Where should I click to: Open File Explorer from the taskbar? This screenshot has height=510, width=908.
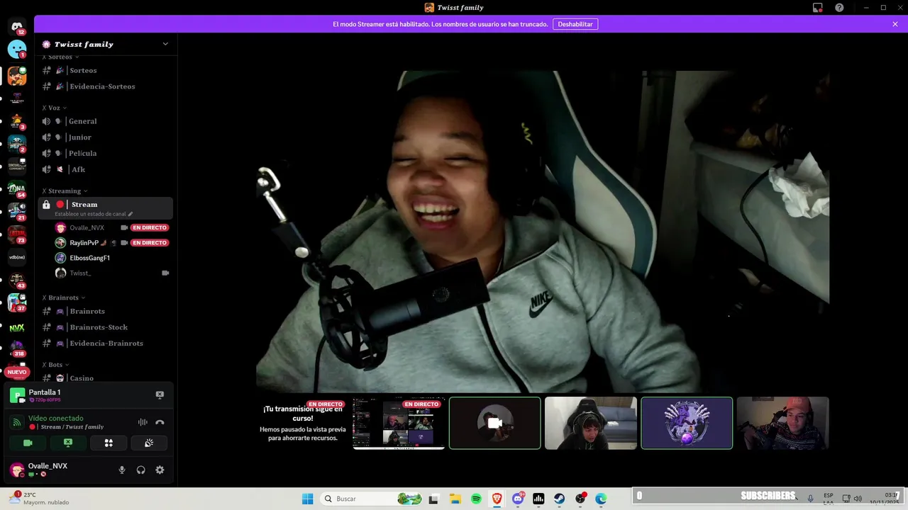pos(455,499)
